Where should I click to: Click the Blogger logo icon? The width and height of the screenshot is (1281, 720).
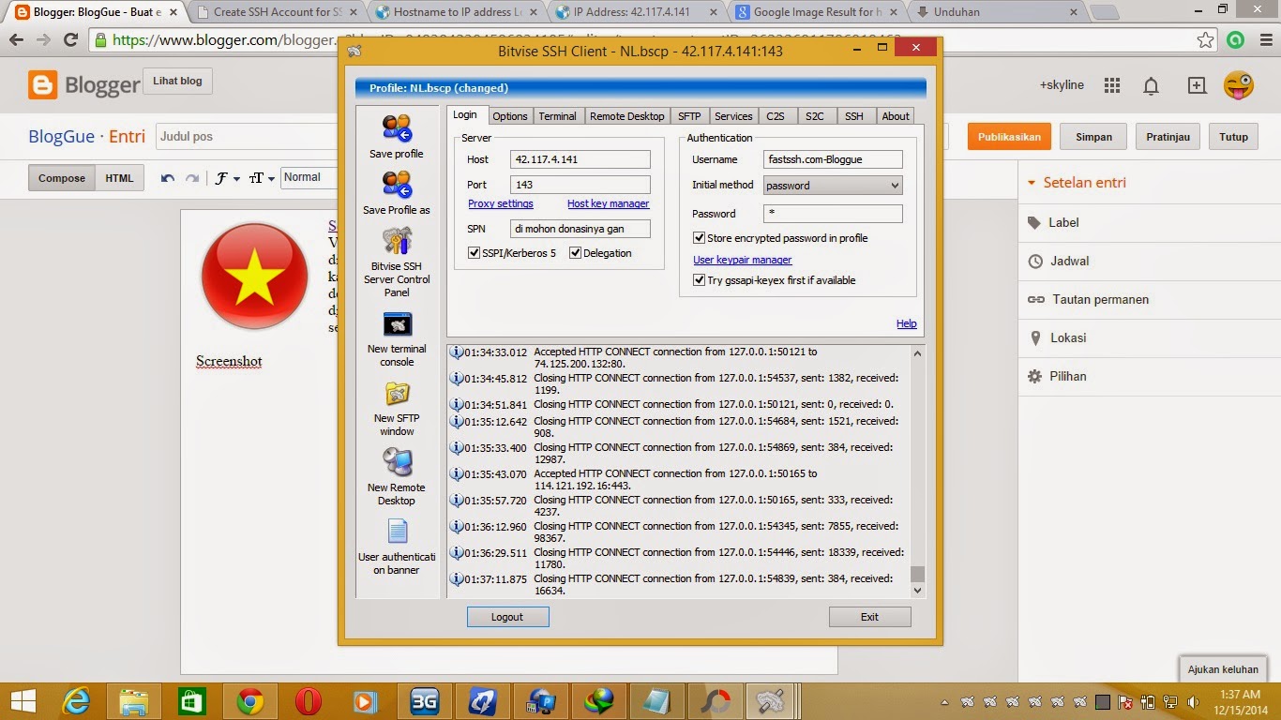tap(42, 85)
